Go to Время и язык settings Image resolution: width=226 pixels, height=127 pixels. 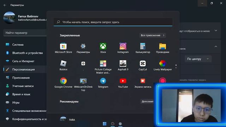click(25, 94)
